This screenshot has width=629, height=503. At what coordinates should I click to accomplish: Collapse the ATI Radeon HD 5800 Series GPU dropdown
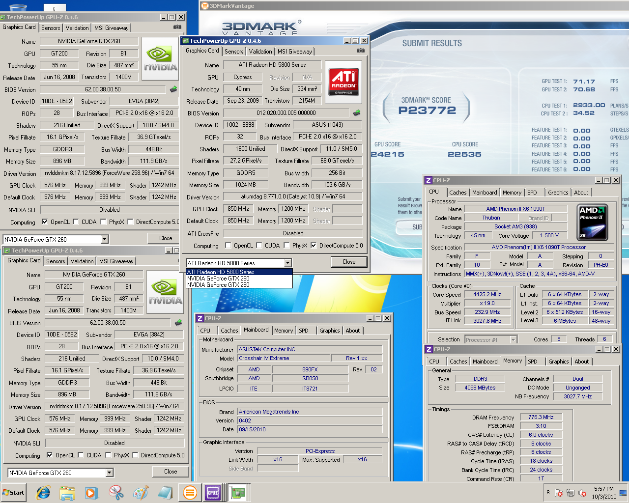(x=288, y=263)
